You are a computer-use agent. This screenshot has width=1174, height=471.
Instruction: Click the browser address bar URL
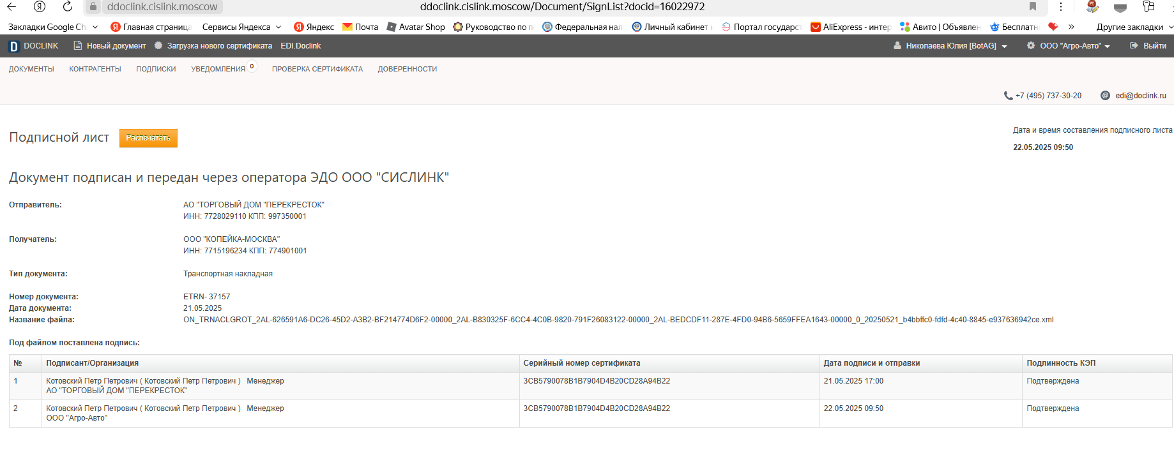562,6
